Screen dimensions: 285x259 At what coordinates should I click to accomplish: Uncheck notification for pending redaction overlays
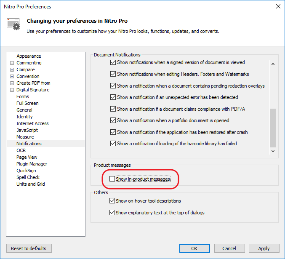[x=113, y=85]
